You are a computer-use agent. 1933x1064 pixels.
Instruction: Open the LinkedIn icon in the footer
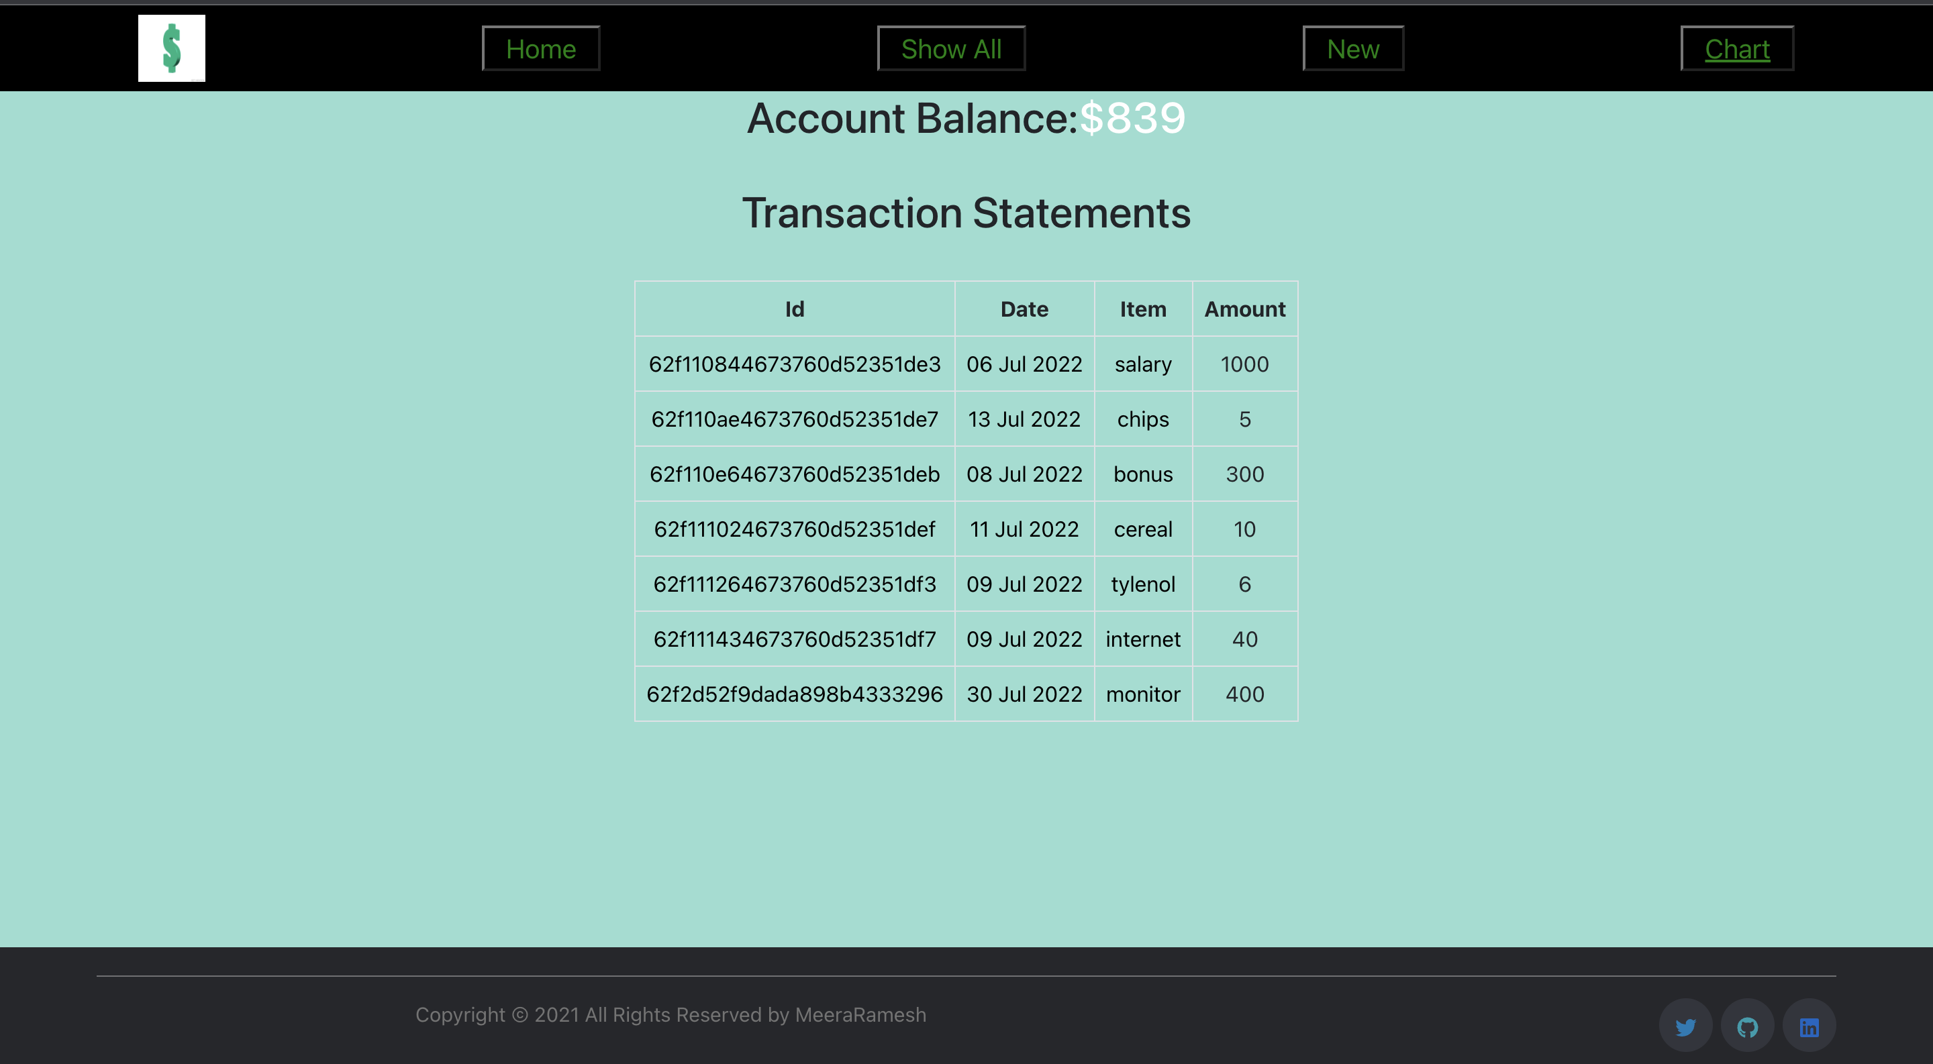pyautogui.click(x=1810, y=1025)
